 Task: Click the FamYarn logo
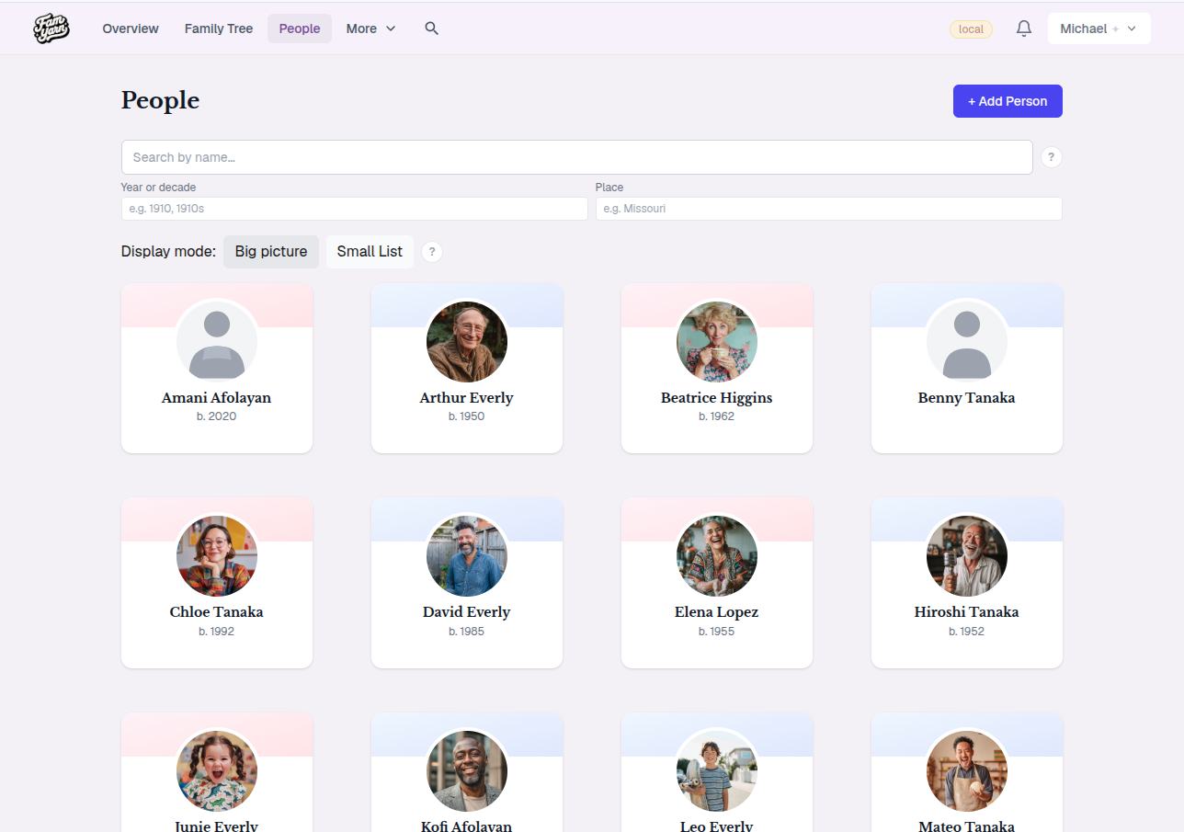pos(51,28)
